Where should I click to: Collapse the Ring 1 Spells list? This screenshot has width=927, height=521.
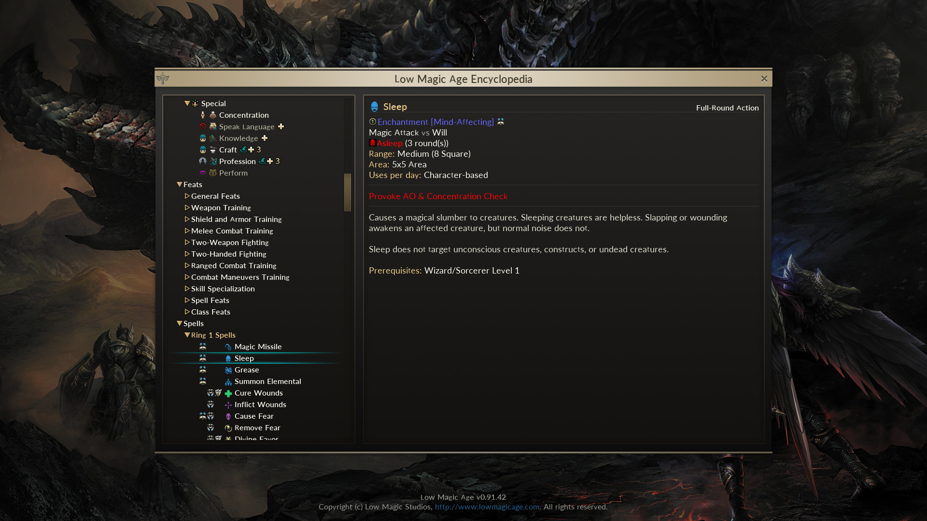click(x=187, y=335)
